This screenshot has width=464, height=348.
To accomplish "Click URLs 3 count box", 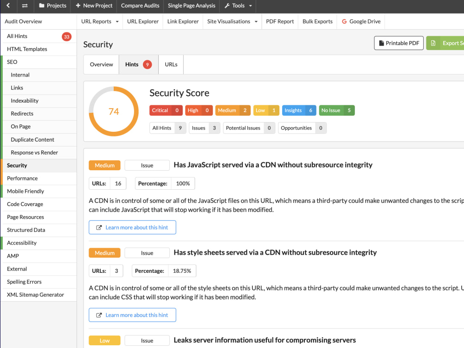I will (106, 271).
